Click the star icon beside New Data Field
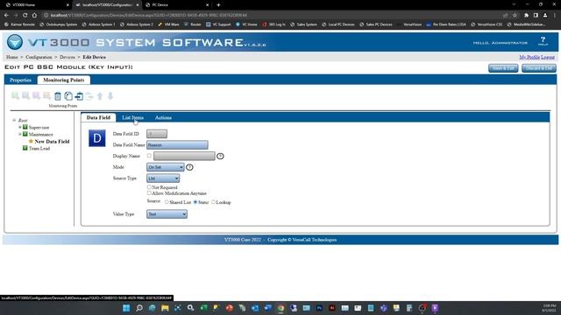Image resolution: width=561 pixels, height=315 pixels. [x=31, y=141]
